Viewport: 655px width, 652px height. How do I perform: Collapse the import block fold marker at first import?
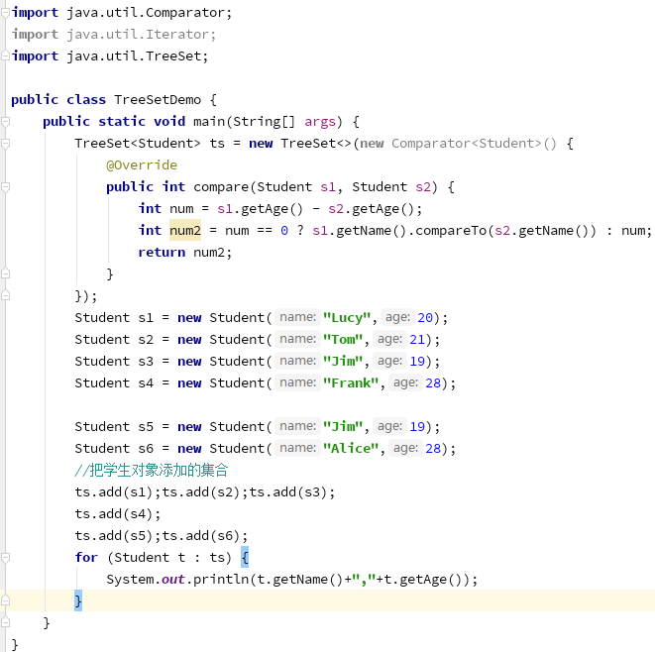click(5, 13)
